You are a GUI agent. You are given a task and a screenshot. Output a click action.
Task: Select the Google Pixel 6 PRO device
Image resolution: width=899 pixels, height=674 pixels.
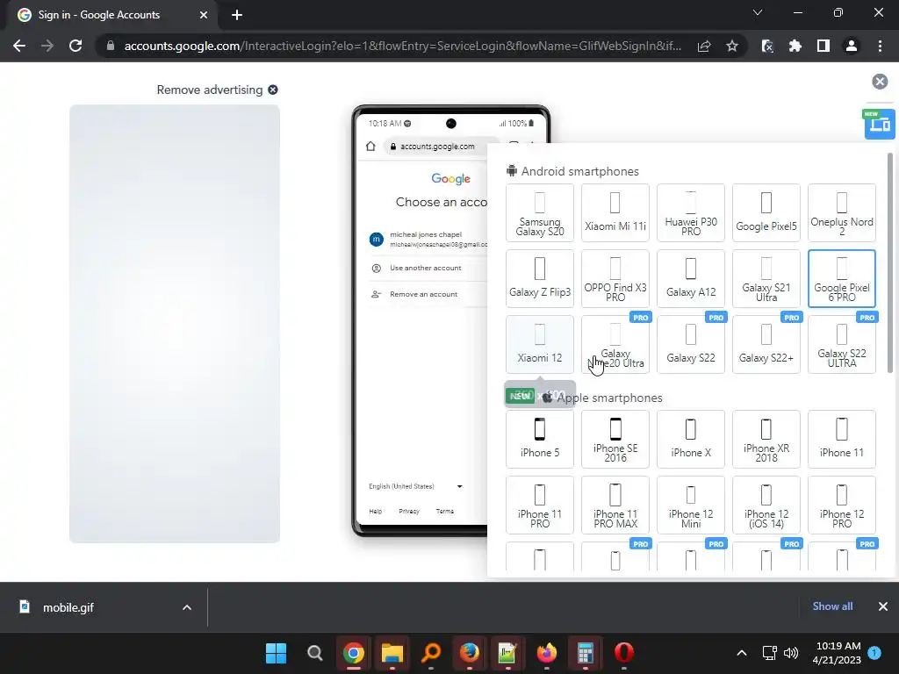coord(842,278)
